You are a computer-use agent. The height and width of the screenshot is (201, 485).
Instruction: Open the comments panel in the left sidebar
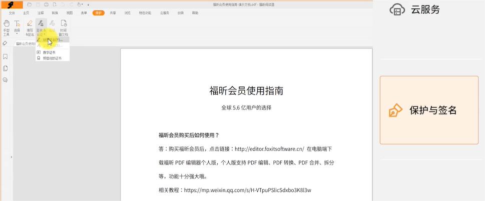coord(5,80)
